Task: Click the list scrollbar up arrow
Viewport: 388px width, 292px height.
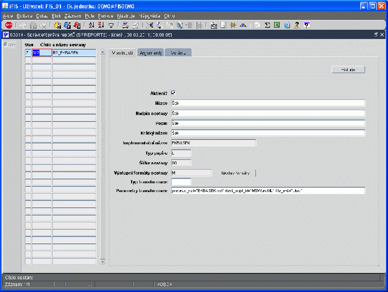Action: tap(103, 52)
